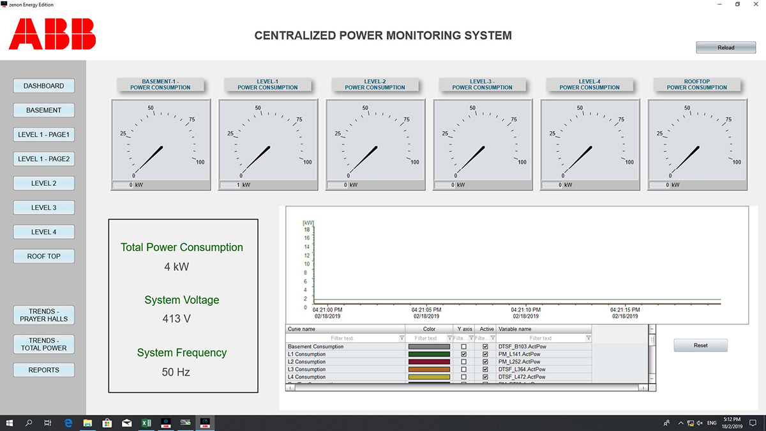Viewport: 766px width, 431px height.
Task: Expand the system tray hidden icons chevron
Action: [680, 423]
